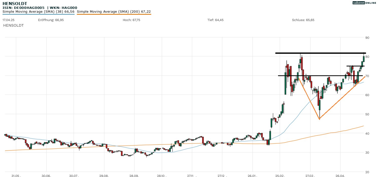This screenshot has width=378, height=177.
Task: Select the 25.02. date on x-axis
Action: [280, 175]
